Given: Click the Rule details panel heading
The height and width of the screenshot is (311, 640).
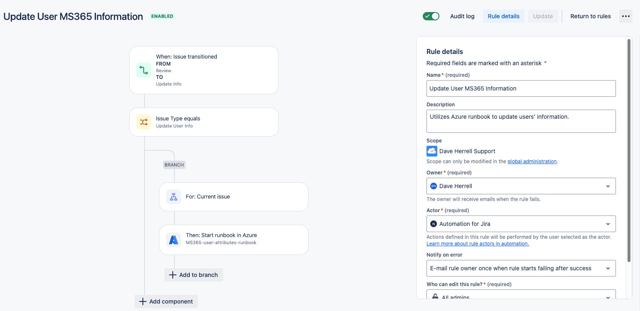Looking at the screenshot, I should [x=445, y=51].
